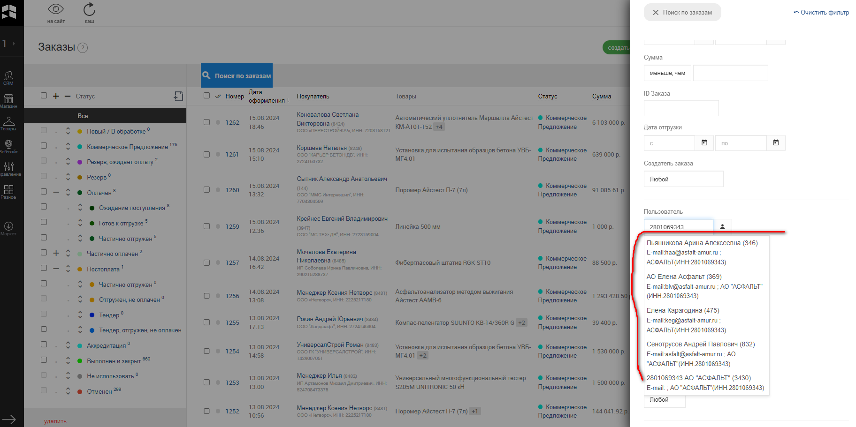The image size is (856, 427).
Task: Open the CRM section in sidebar
Action: pyautogui.click(x=8, y=77)
